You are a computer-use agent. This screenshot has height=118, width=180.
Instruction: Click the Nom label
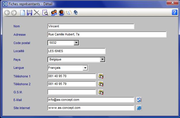17,26
